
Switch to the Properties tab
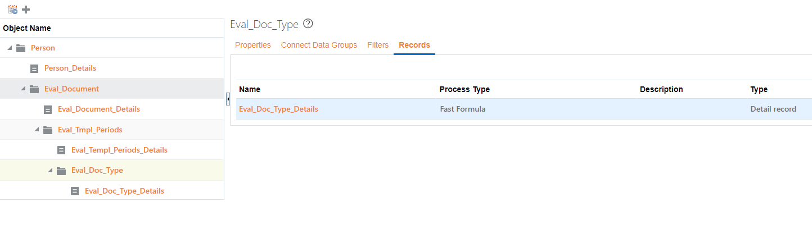click(x=252, y=45)
